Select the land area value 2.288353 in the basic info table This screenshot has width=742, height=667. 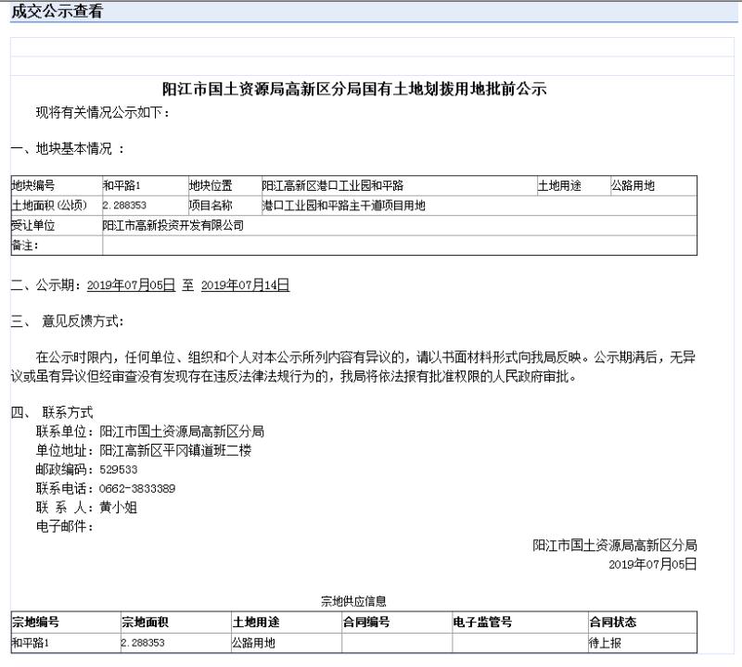click(x=125, y=206)
